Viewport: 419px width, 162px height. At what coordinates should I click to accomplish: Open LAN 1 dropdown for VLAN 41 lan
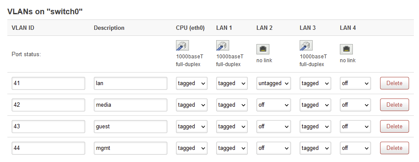(x=232, y=83)
